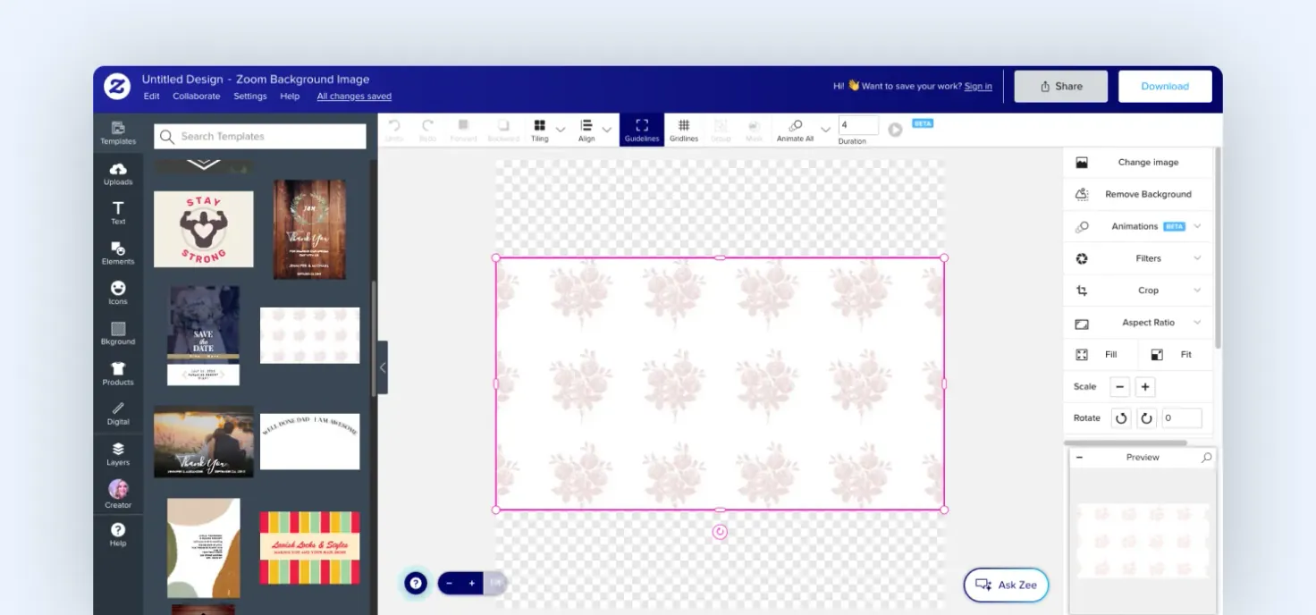Click the Duration input field
Screen dimensions: 1316x615
tap(858, 125)
